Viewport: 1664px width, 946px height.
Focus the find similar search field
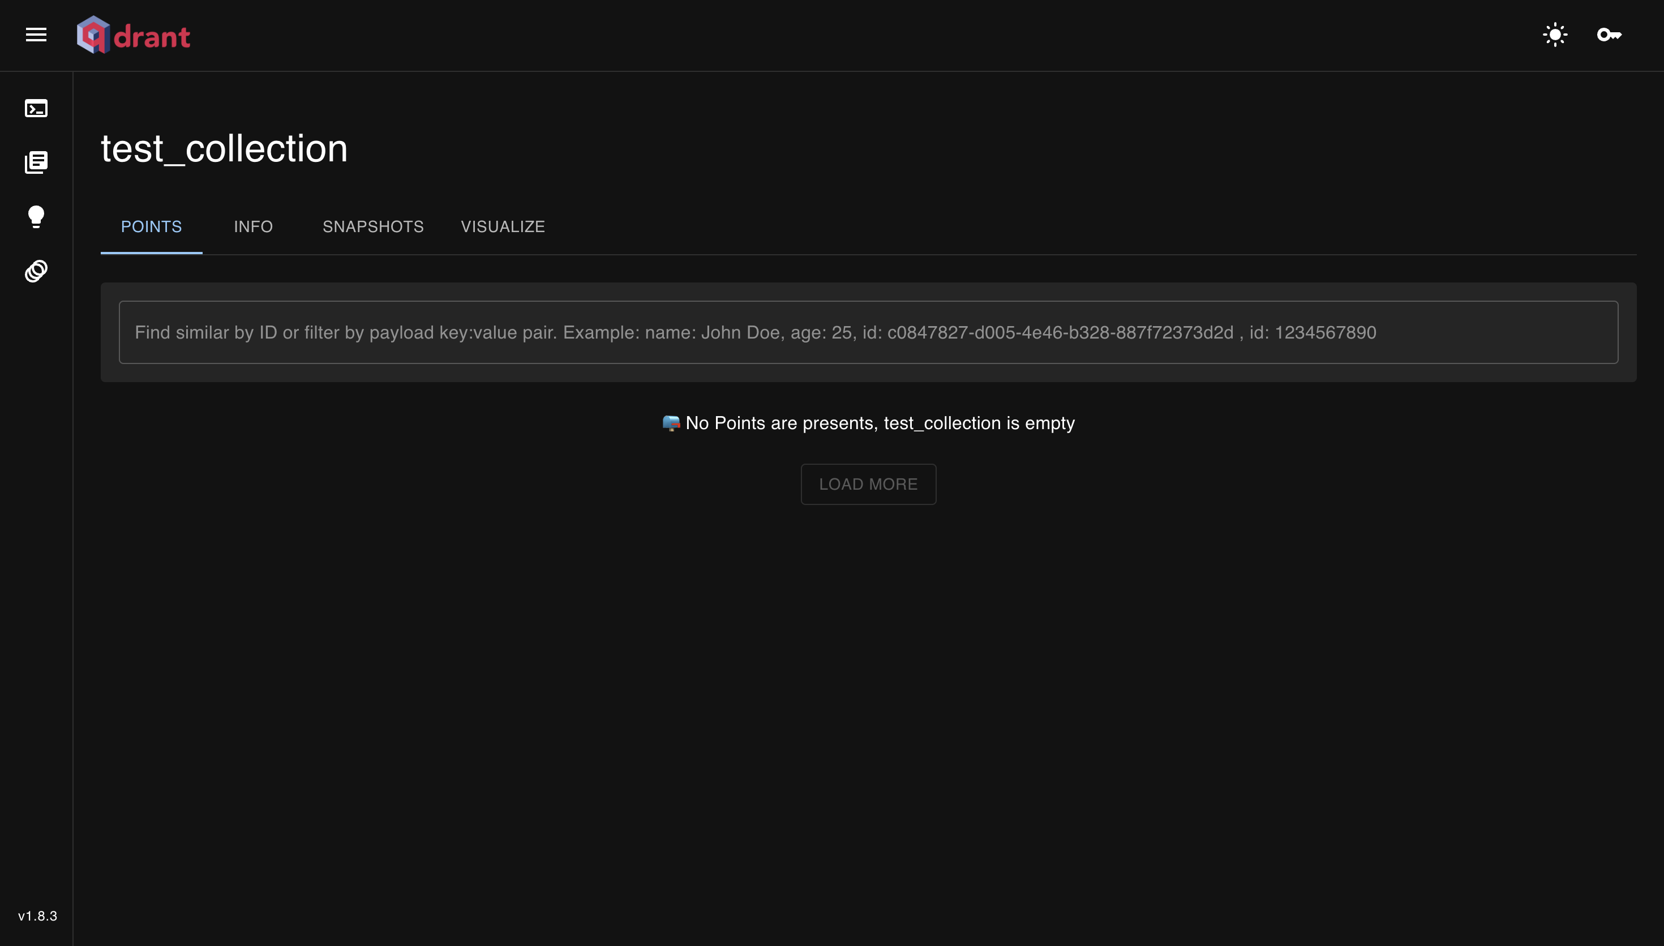[x=868, y=332]
